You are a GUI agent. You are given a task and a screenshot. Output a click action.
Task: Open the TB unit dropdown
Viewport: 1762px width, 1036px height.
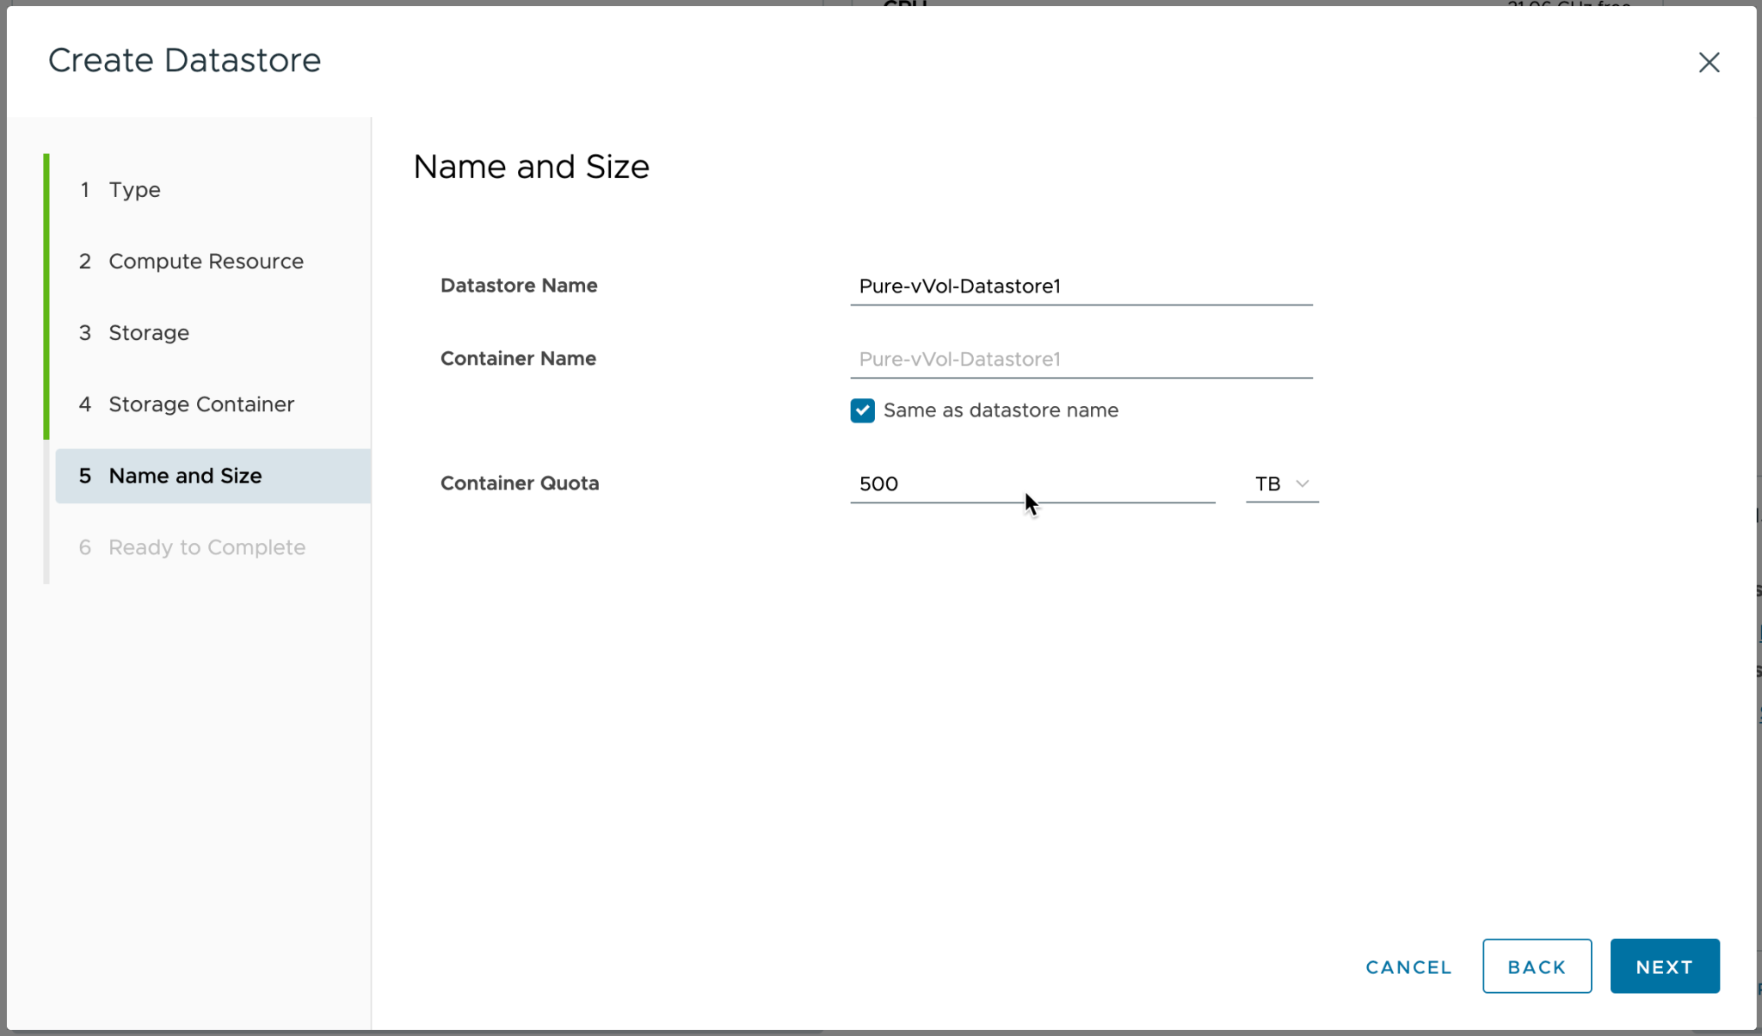click(x=1280, y=484)
